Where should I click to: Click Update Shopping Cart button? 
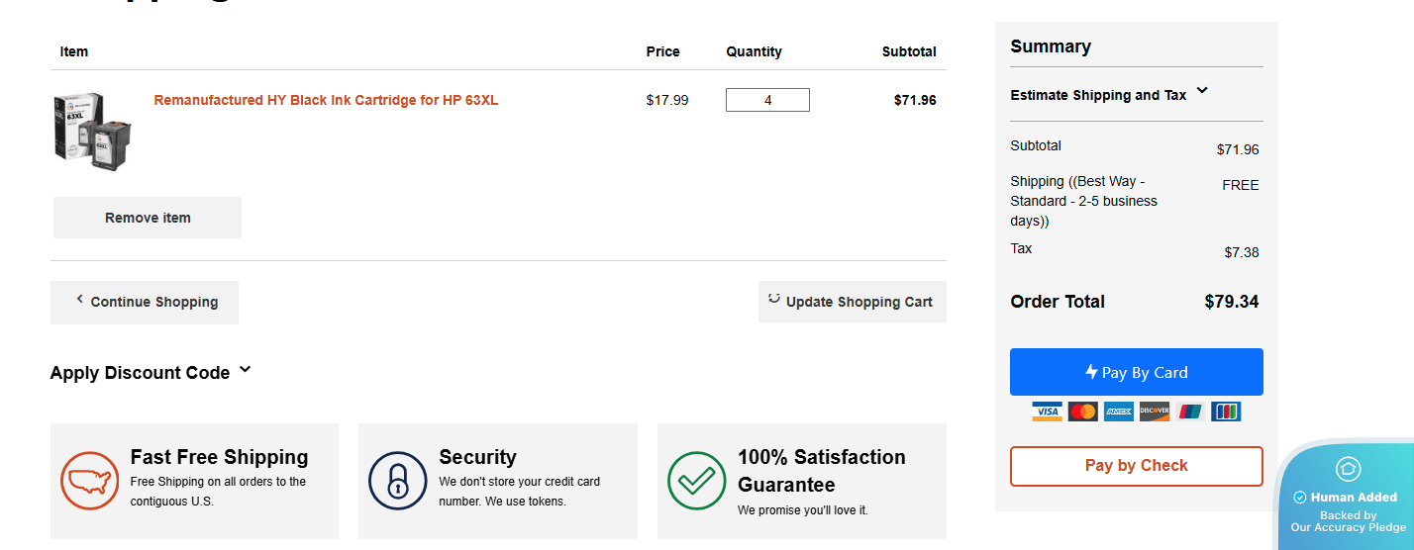pyautogui.click(x=852, y=302)
